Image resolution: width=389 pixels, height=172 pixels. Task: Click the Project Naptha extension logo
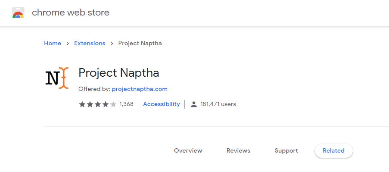click(x=57, y=78)
